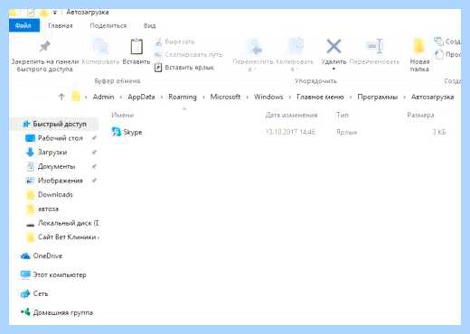Click the OneDrive cloud icon
The width and height of the screenshot is (470, 334).
(x=25, y=255)
